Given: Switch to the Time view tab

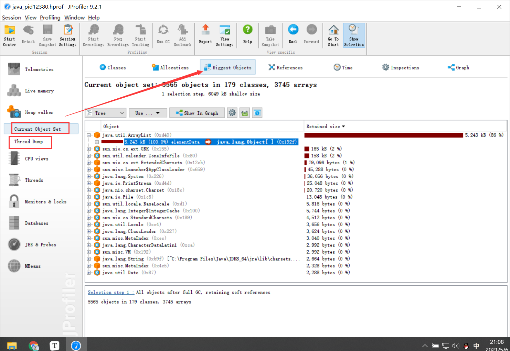Looking at the screenshot, I should [343, 67].
